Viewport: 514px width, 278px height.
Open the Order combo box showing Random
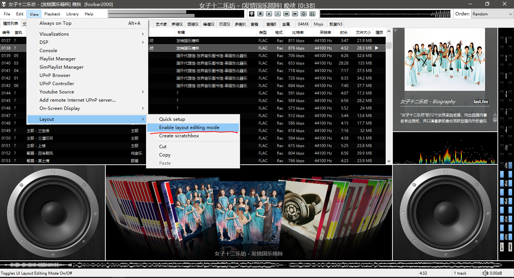[492, 14]
